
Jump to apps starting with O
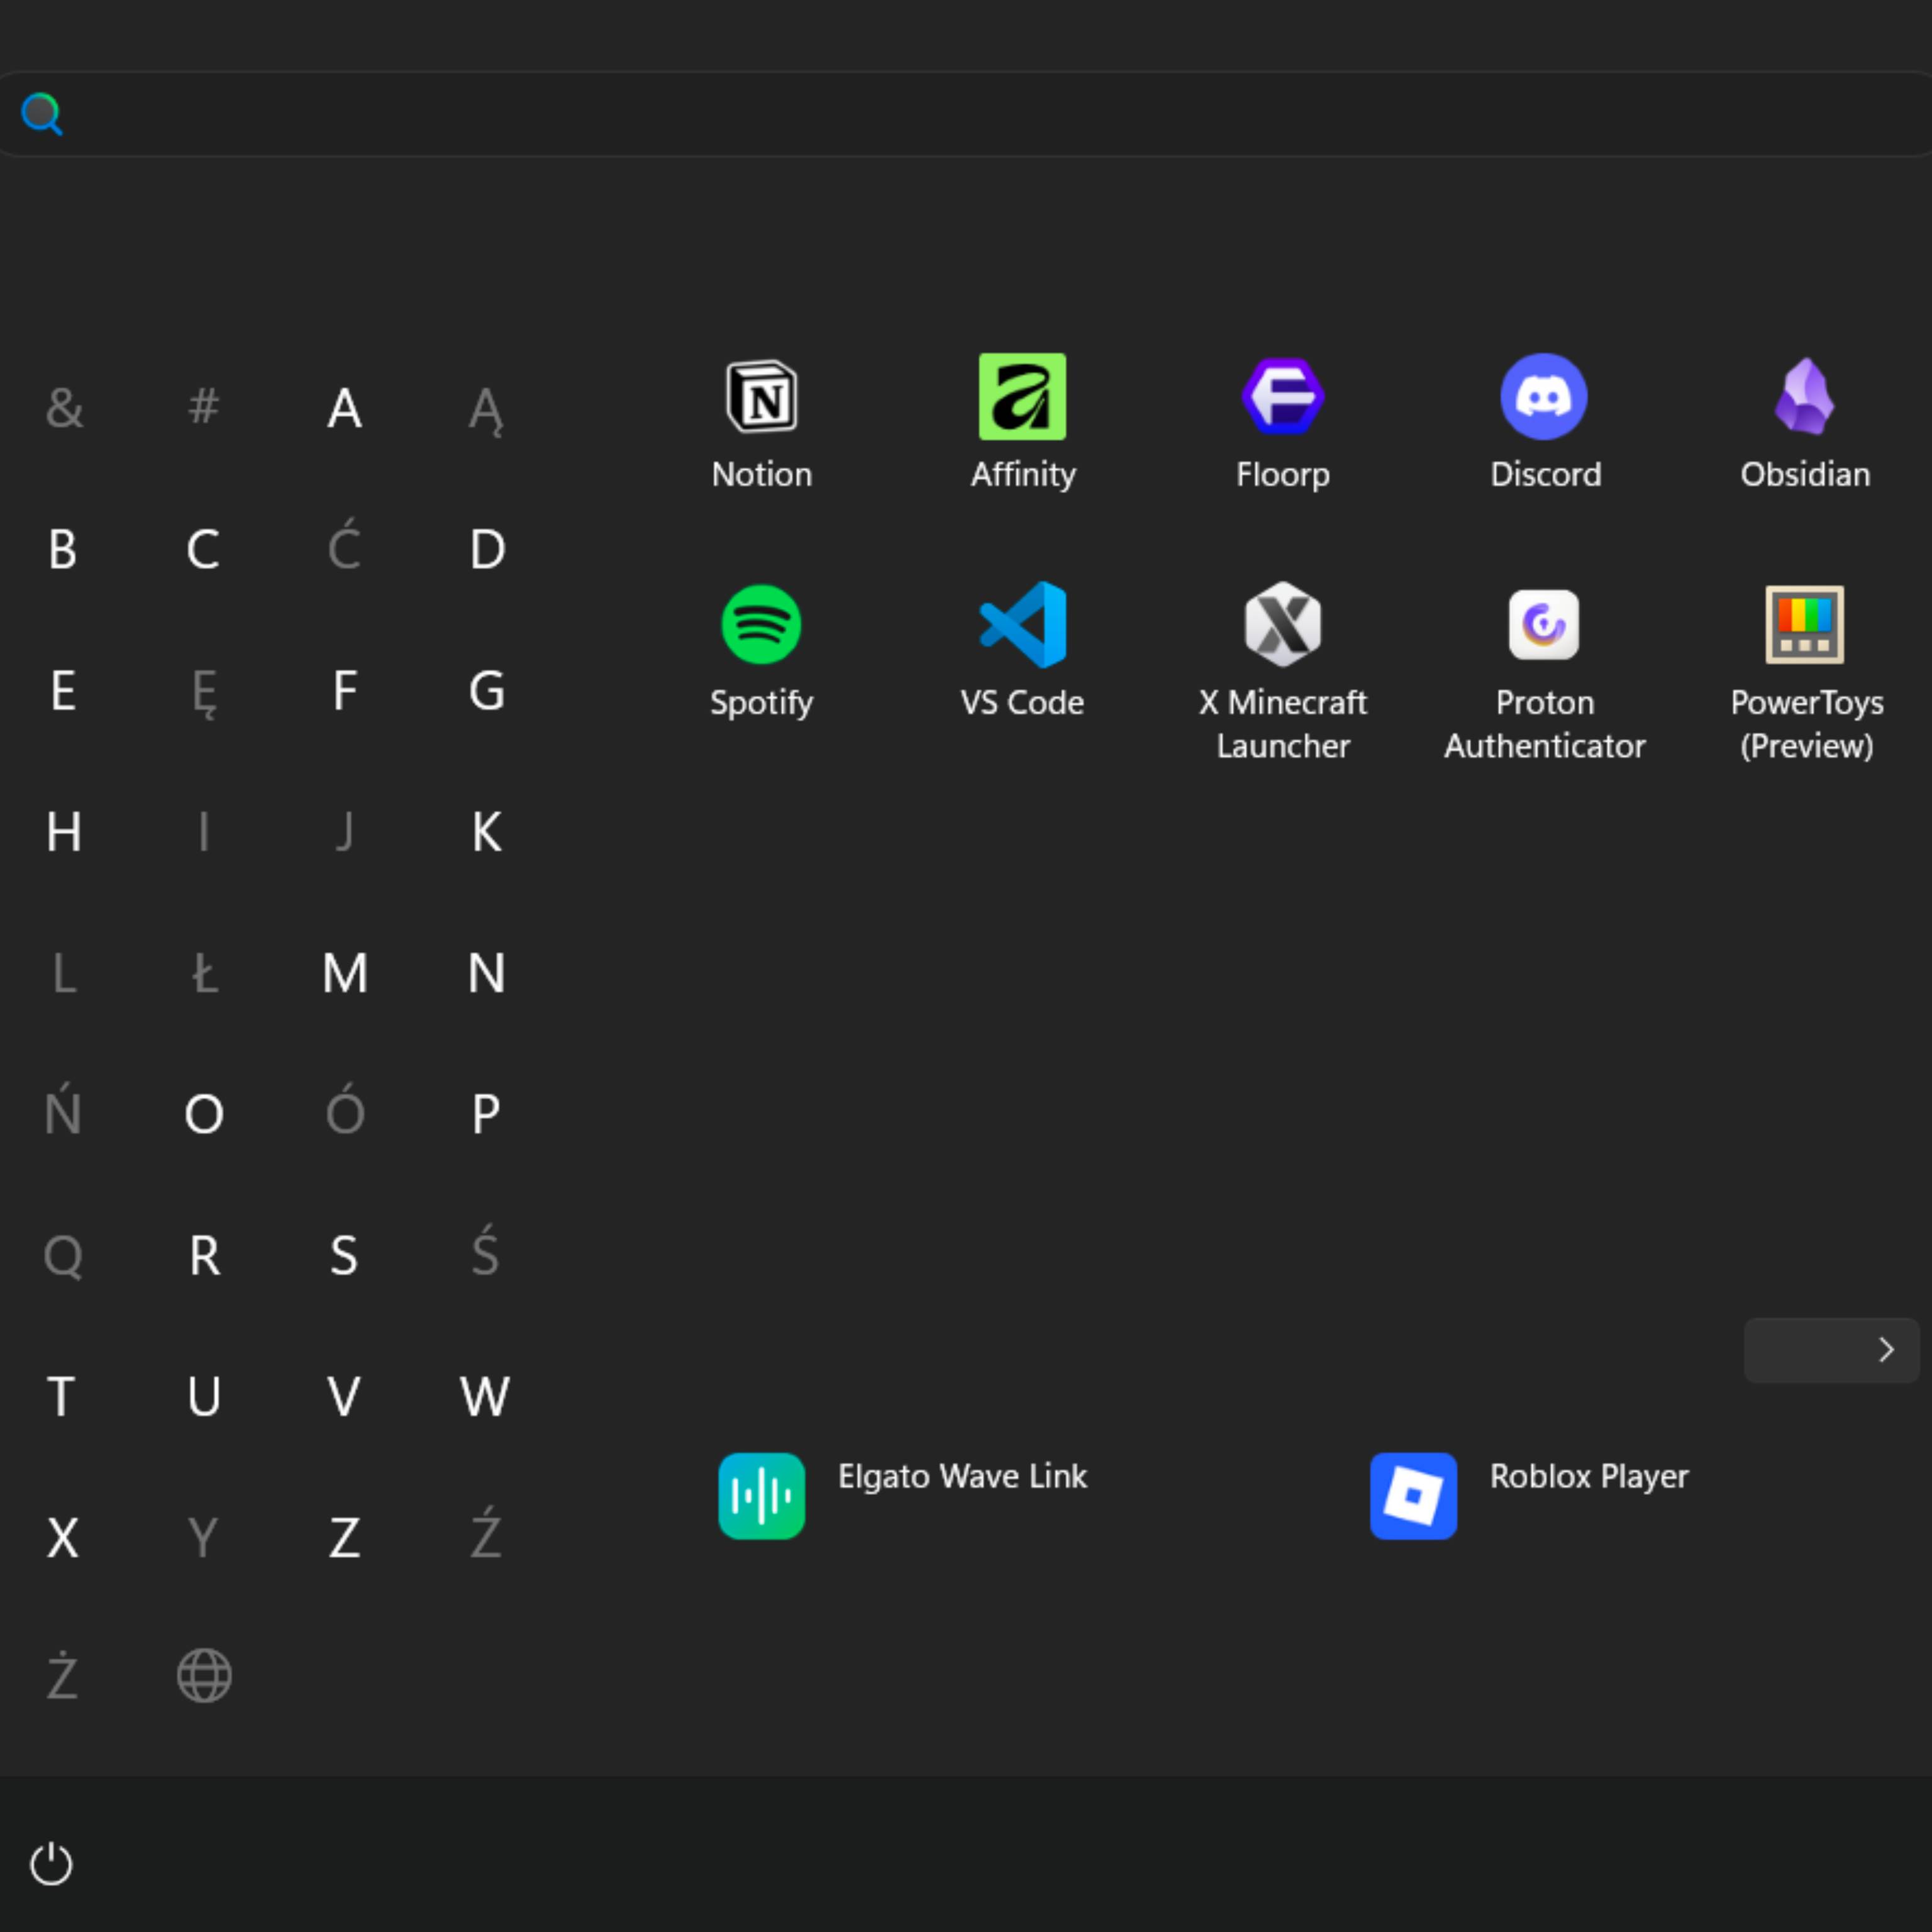click(x=204, y=1113)
